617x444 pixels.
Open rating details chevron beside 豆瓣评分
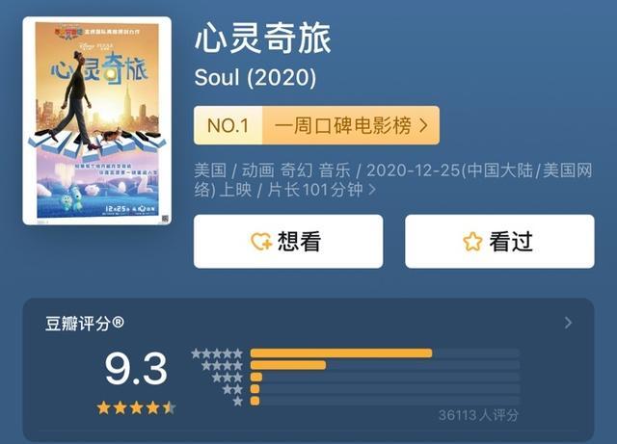pos(568,323)
